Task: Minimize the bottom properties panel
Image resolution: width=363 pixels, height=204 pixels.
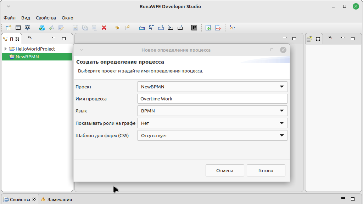Action: 343,198
